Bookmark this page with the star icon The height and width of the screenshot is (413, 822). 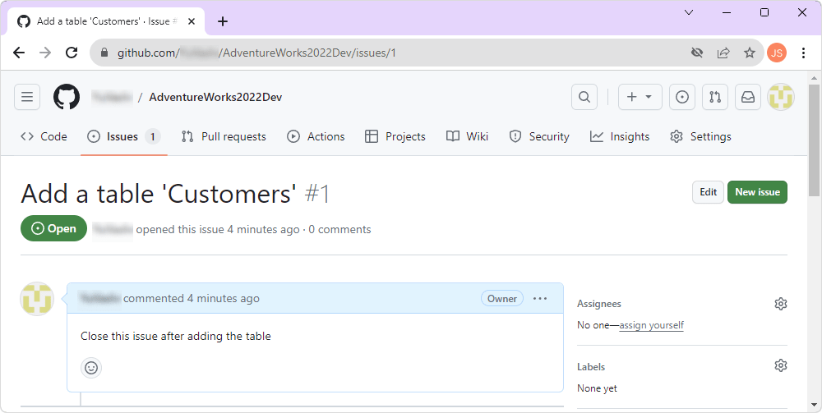coord(750,53)
